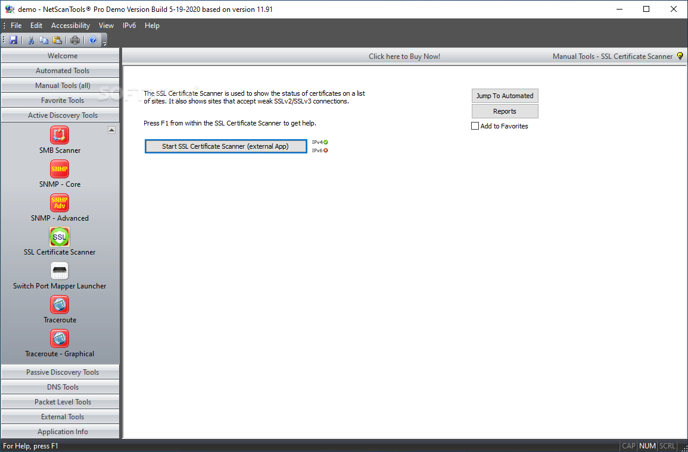Click the NUM status bar indicator
This screenshot has height=452, width=688.
pos(647,446)
